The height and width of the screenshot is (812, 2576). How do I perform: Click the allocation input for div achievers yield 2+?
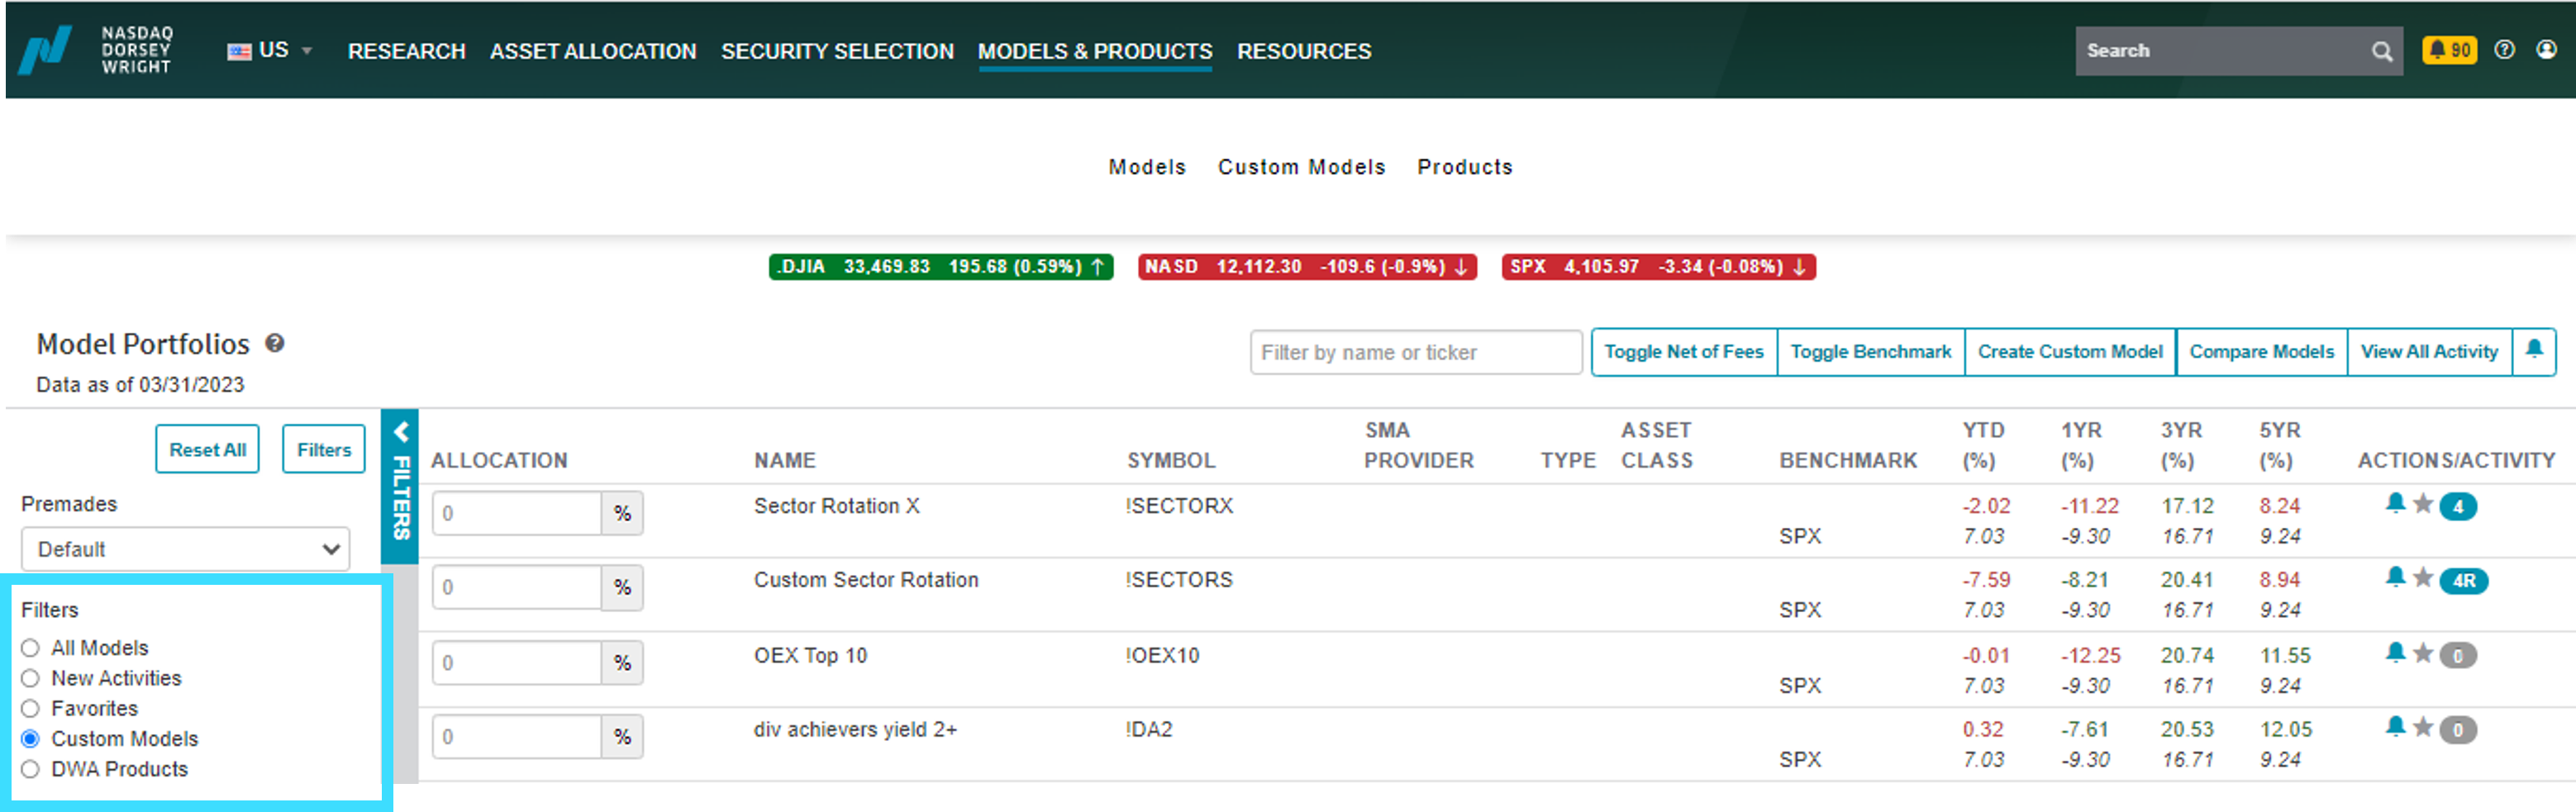[517, 736]
